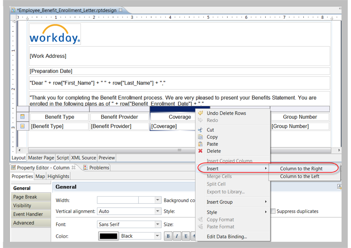Image resolution: width=351 pixels, height=248 pixels.
Task: Click the scissors Cut icon
Action: point(200,130)
